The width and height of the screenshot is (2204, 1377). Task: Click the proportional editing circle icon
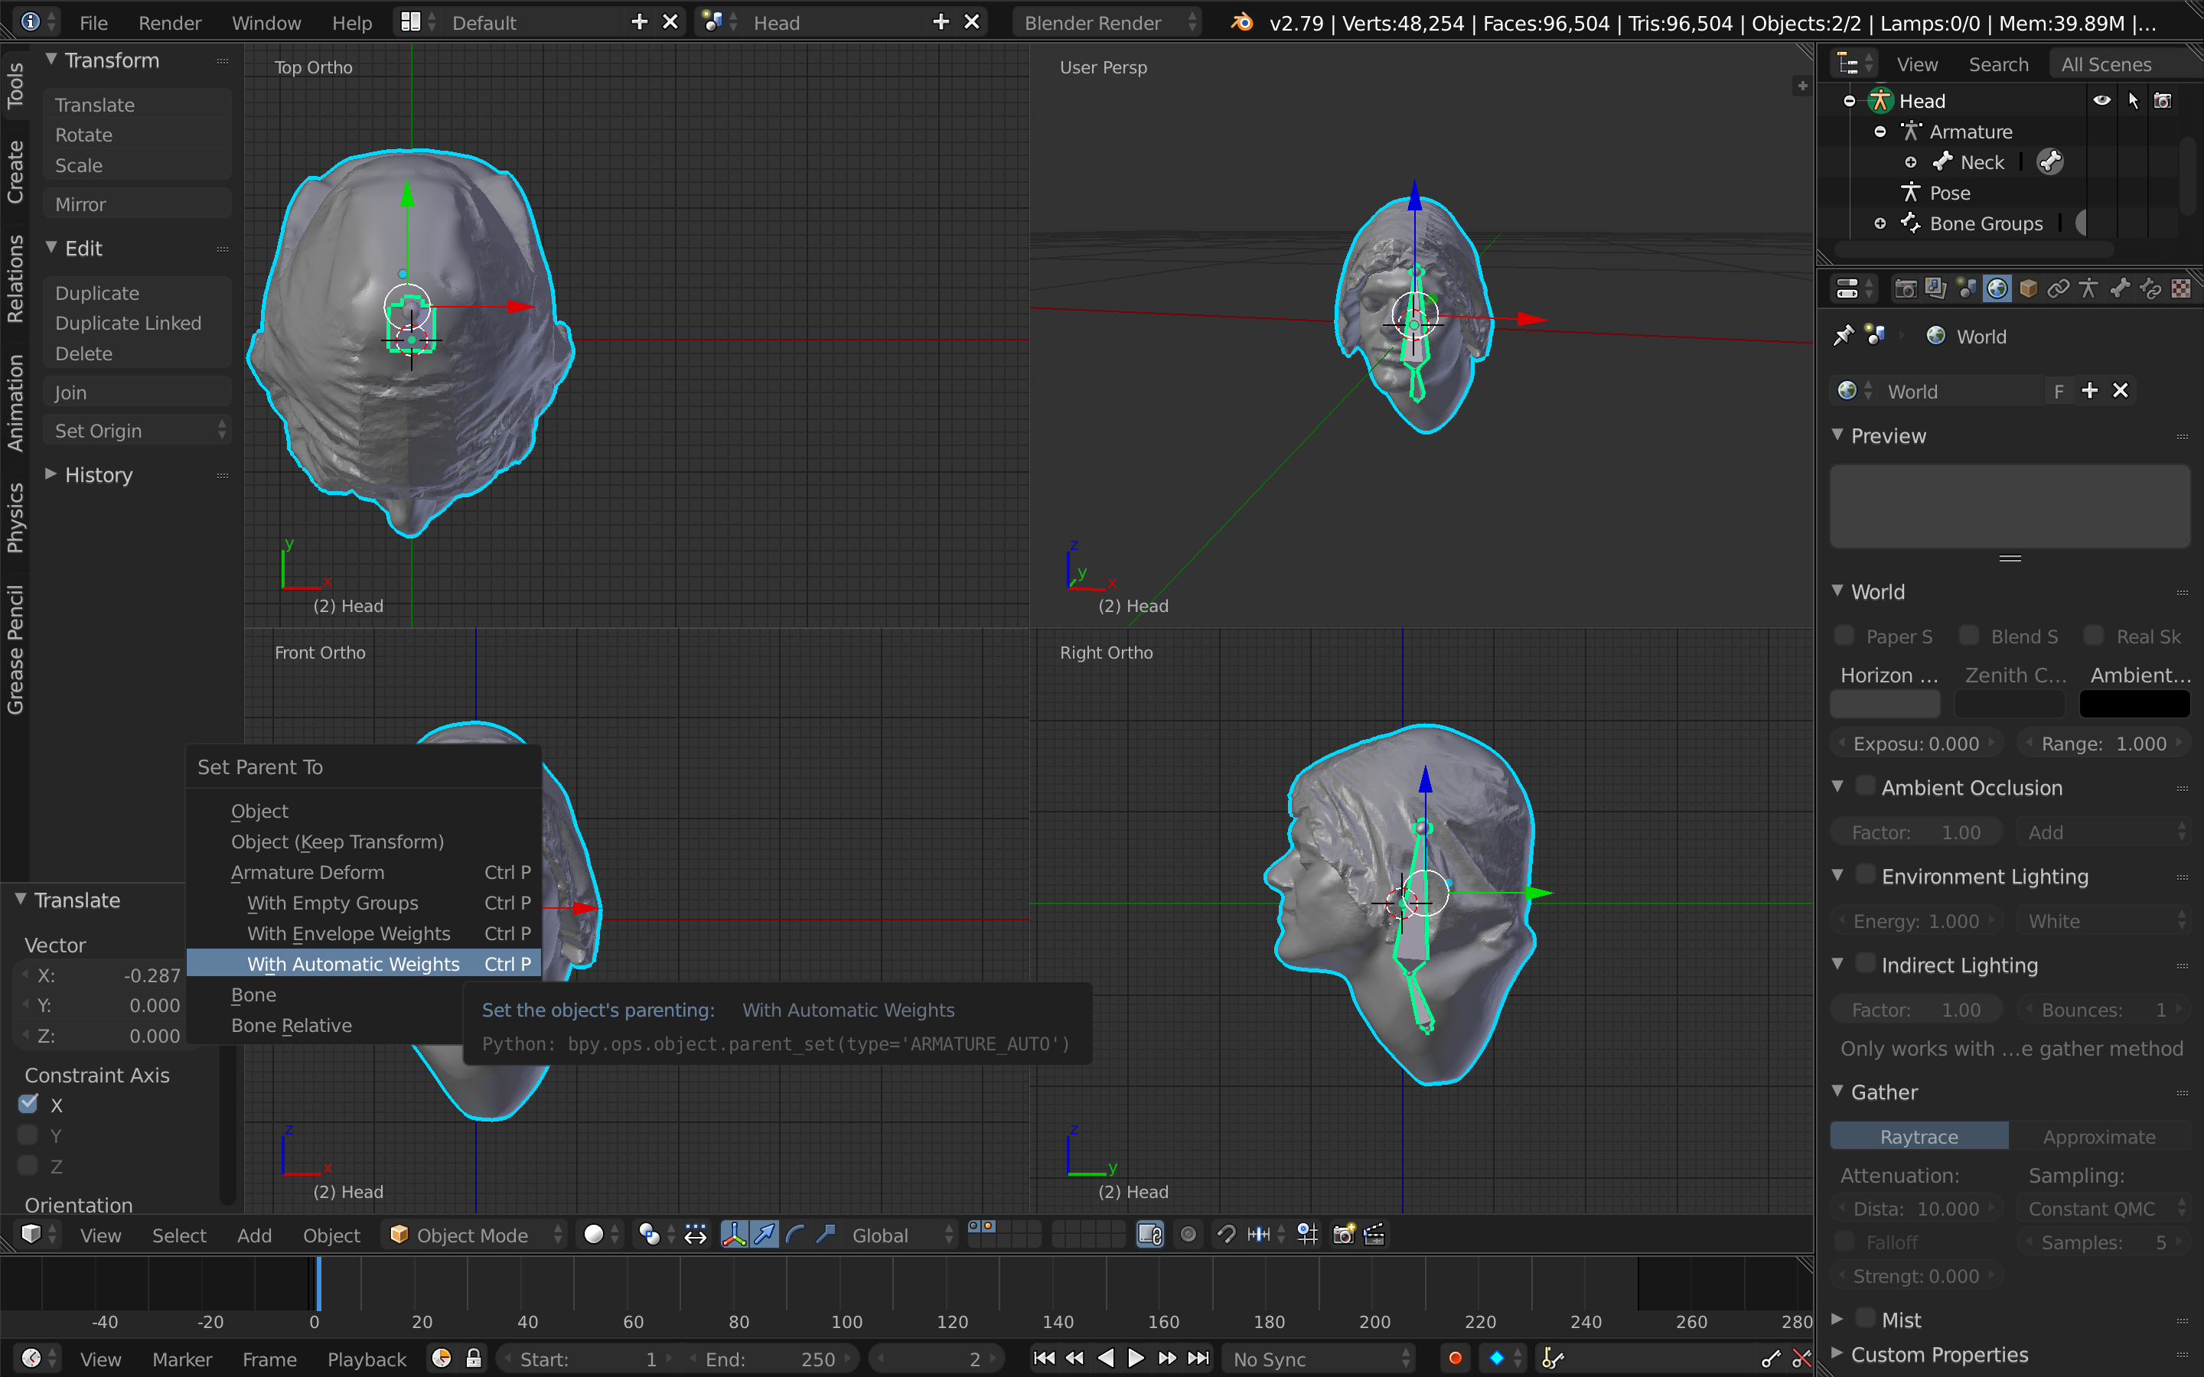(x=1188, y=1235)
